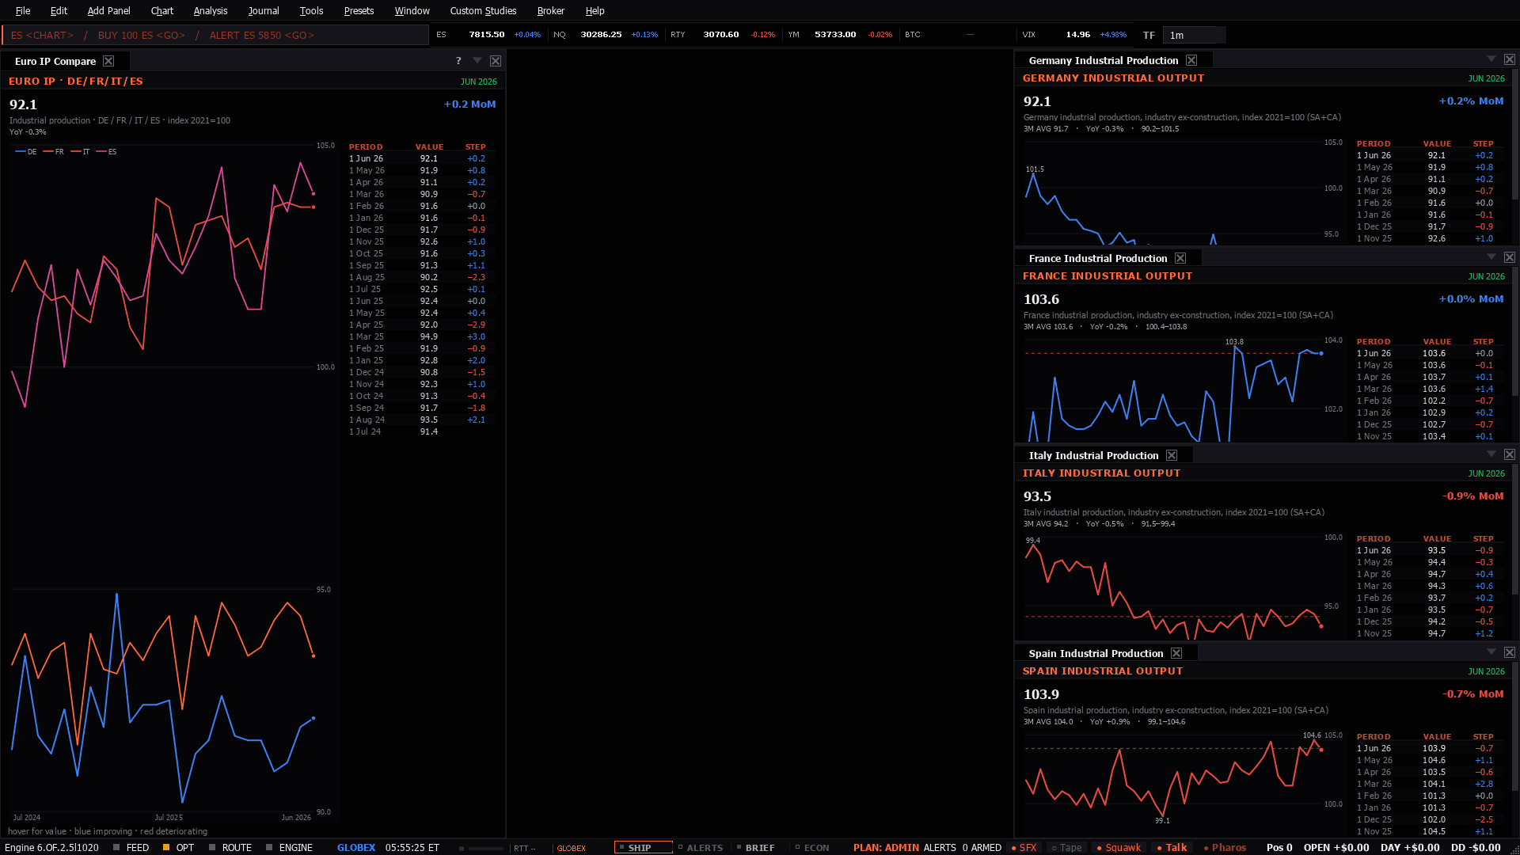Toggle ES series in chart legend
Viewport: 1520px width, 855px height.
107,151
